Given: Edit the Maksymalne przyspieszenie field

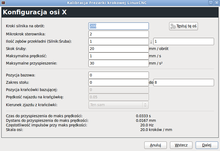Looking at the screenshot, I should 119,63.
